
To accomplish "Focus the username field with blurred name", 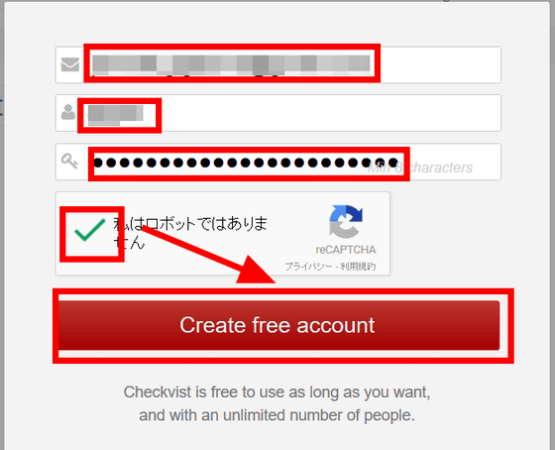I will coord(278,113).
